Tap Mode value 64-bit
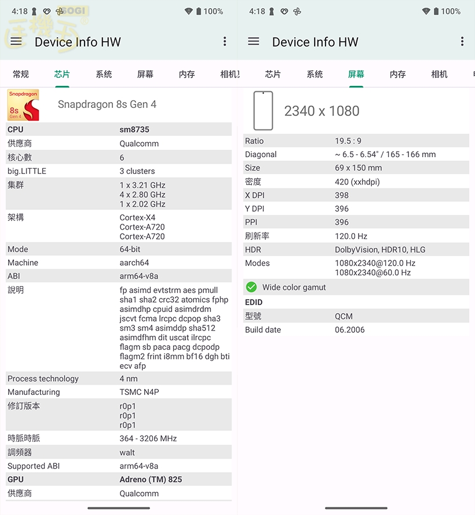Screen dimensions: 475x515 [130, 249]
